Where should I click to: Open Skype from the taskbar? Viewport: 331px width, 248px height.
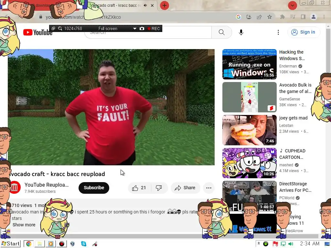click(84, 244)
